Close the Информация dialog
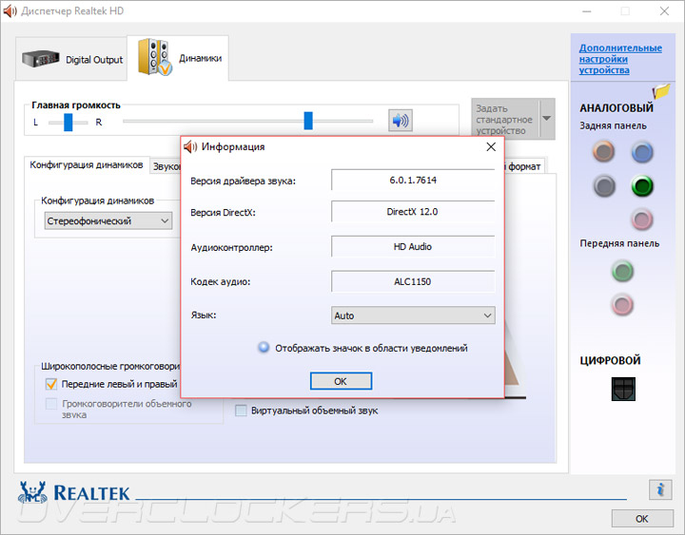Viewport: 685px width, 535px height. click(491, 147)
